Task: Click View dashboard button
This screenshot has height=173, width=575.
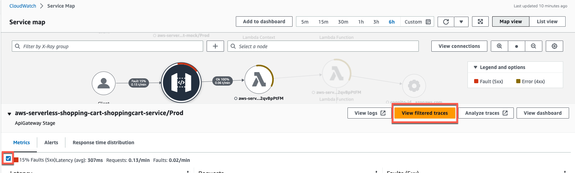Action: click(x=543, y=113)
